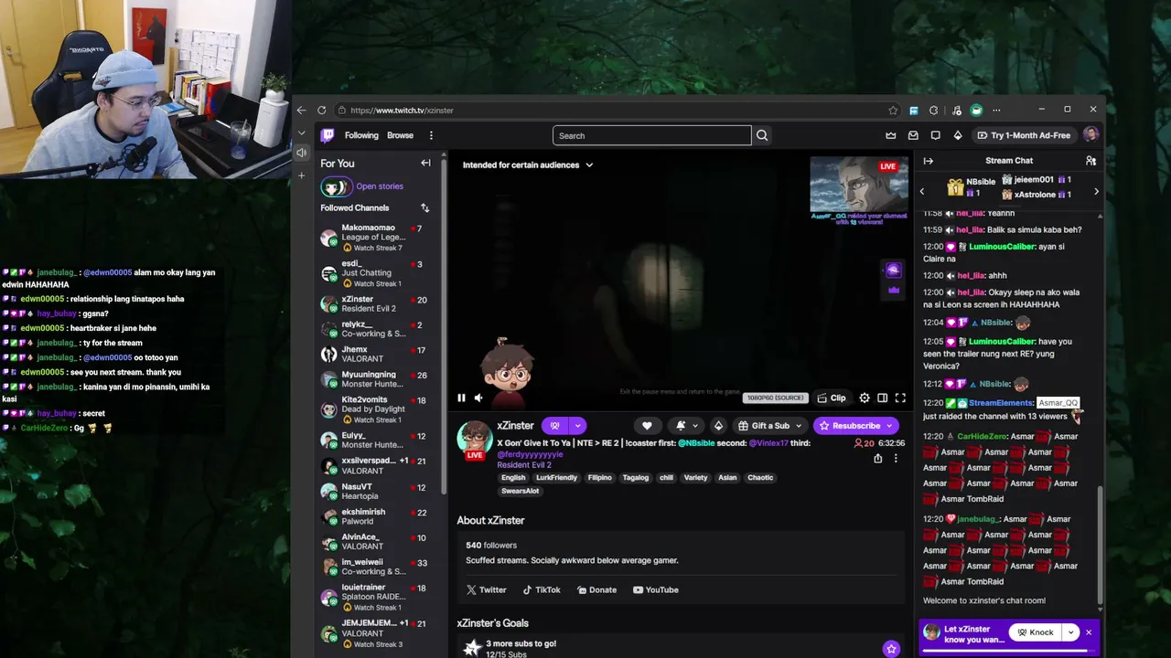Open the stream's three-dot more menu
1171x658 pixels.
[x=896, y=458]
